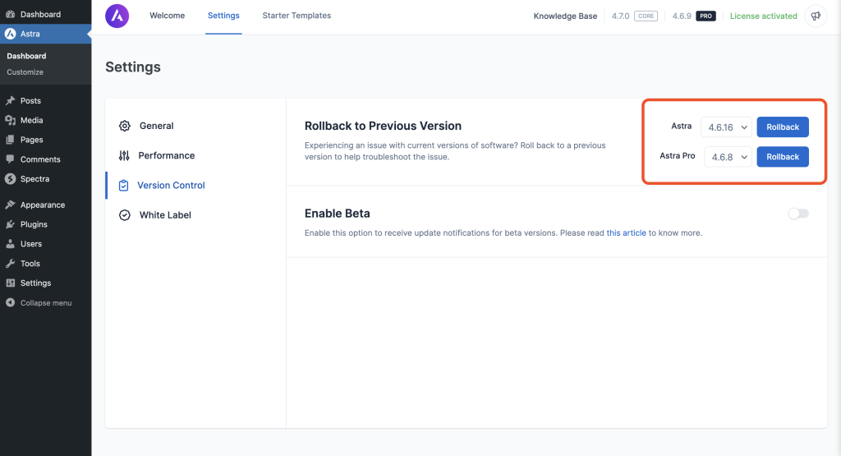
Task: Click the Performance sliders icon
Action: point(124,155)
